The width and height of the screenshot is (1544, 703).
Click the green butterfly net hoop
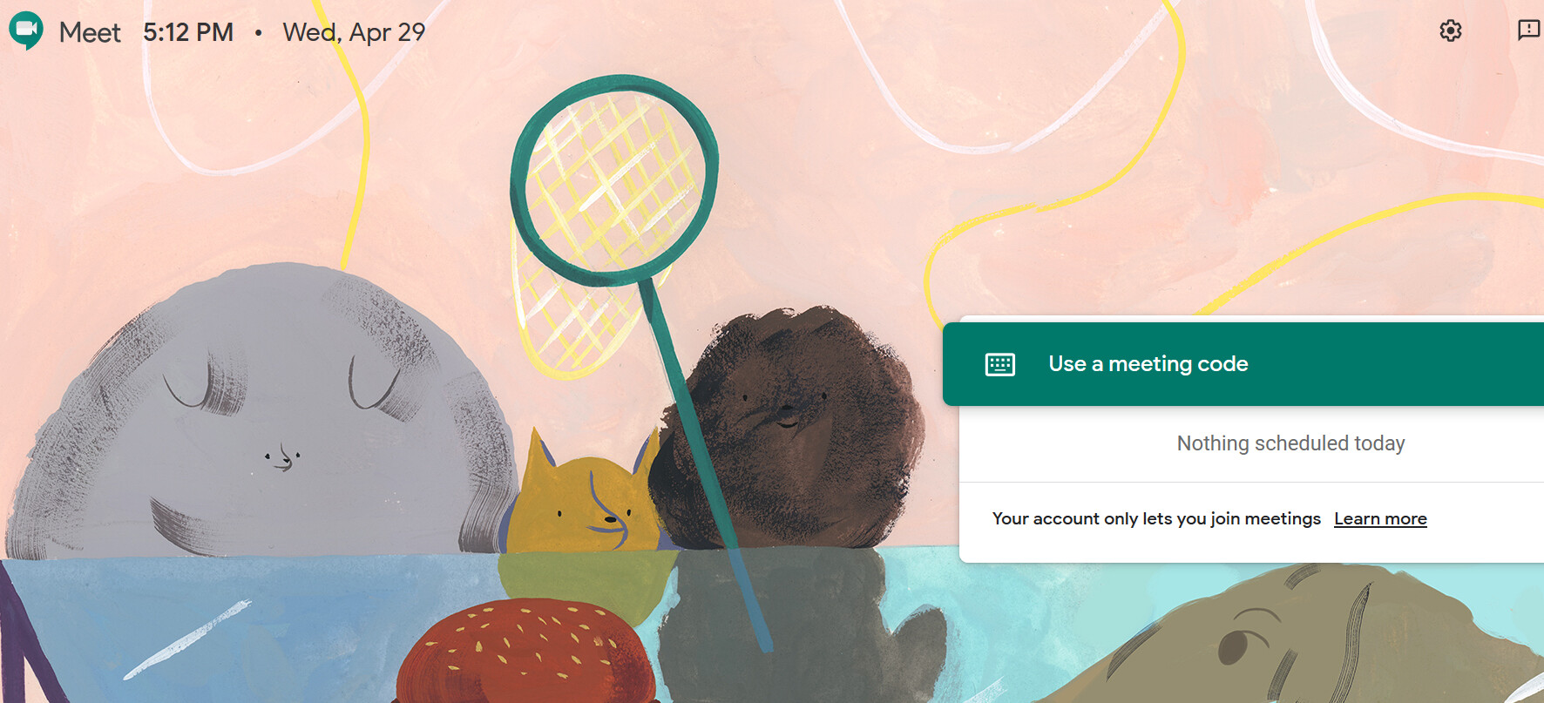pos(614,180)
